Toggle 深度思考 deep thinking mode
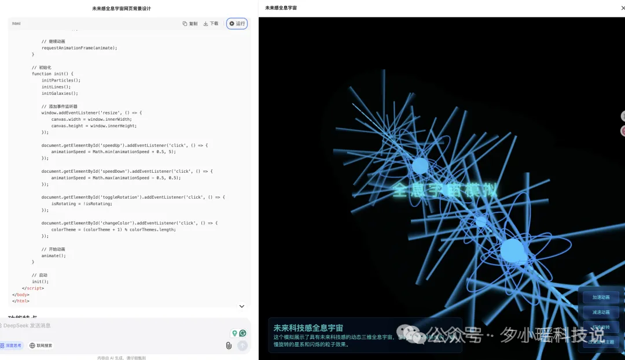This screenshot has height=360, width=625. [12, 346]
